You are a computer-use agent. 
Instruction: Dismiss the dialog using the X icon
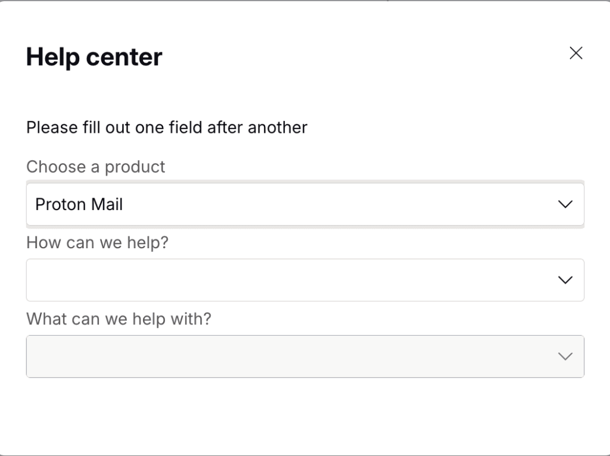pos(575,53)
